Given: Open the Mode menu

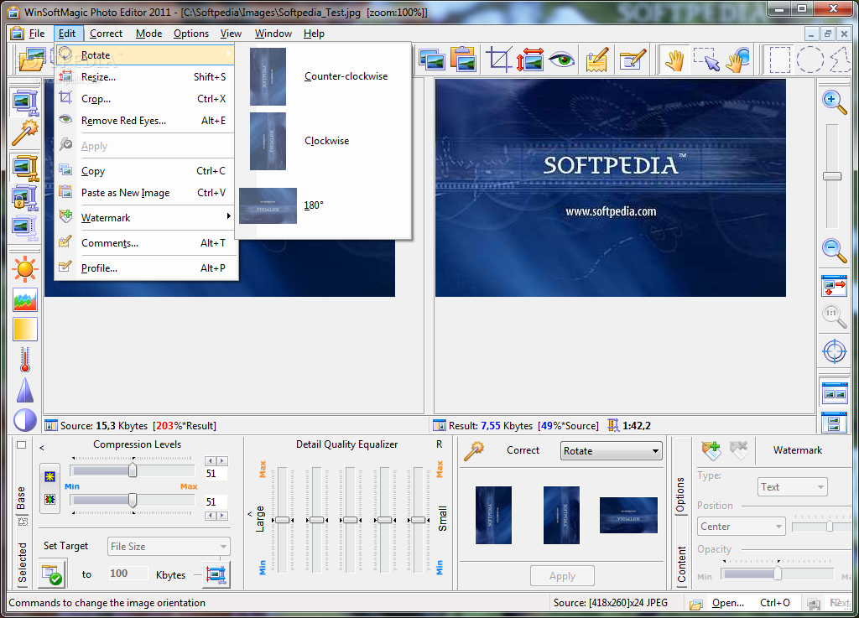Looking at the screenshot, I should tap(149, 34).
